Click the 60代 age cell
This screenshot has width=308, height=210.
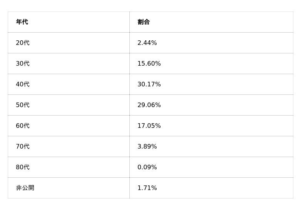tap(23, 126)
